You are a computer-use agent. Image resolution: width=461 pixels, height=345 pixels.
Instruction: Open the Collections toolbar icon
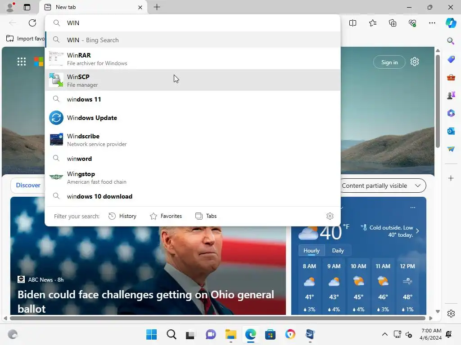(393, 23)
